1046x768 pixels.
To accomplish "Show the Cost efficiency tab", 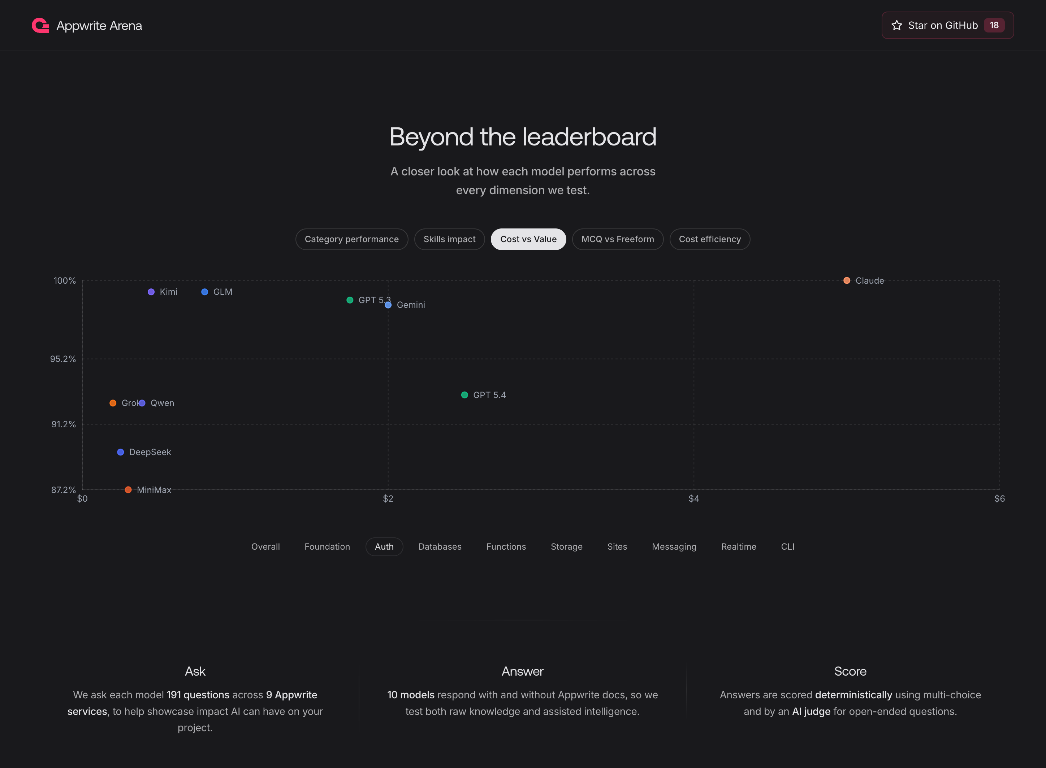I will (709, 239).
